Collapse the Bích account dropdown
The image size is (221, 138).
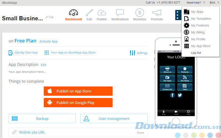click(x=214, y=3)
